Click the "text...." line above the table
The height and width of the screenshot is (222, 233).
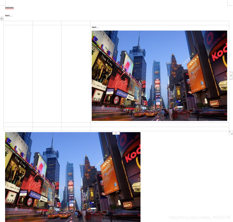(x=9, y=16)
